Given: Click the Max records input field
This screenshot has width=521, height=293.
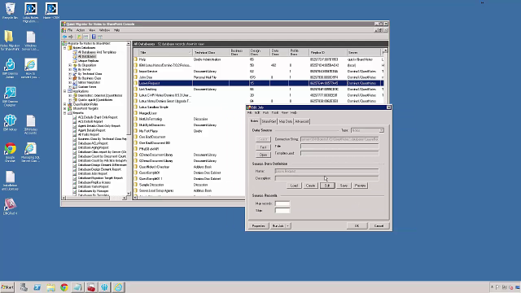Looking at the screenshot, I should coord(282,203).
